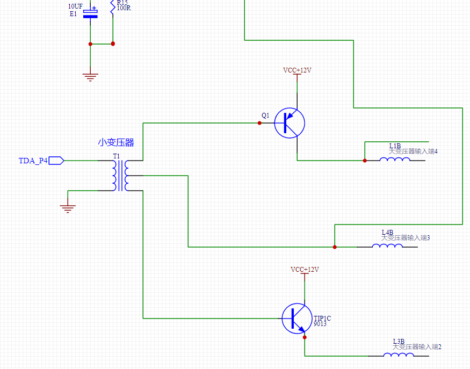Click the T1 transformer symbol
Viewport: 470px width, 369px height.
pyautogui.click(x=120, y=176)
